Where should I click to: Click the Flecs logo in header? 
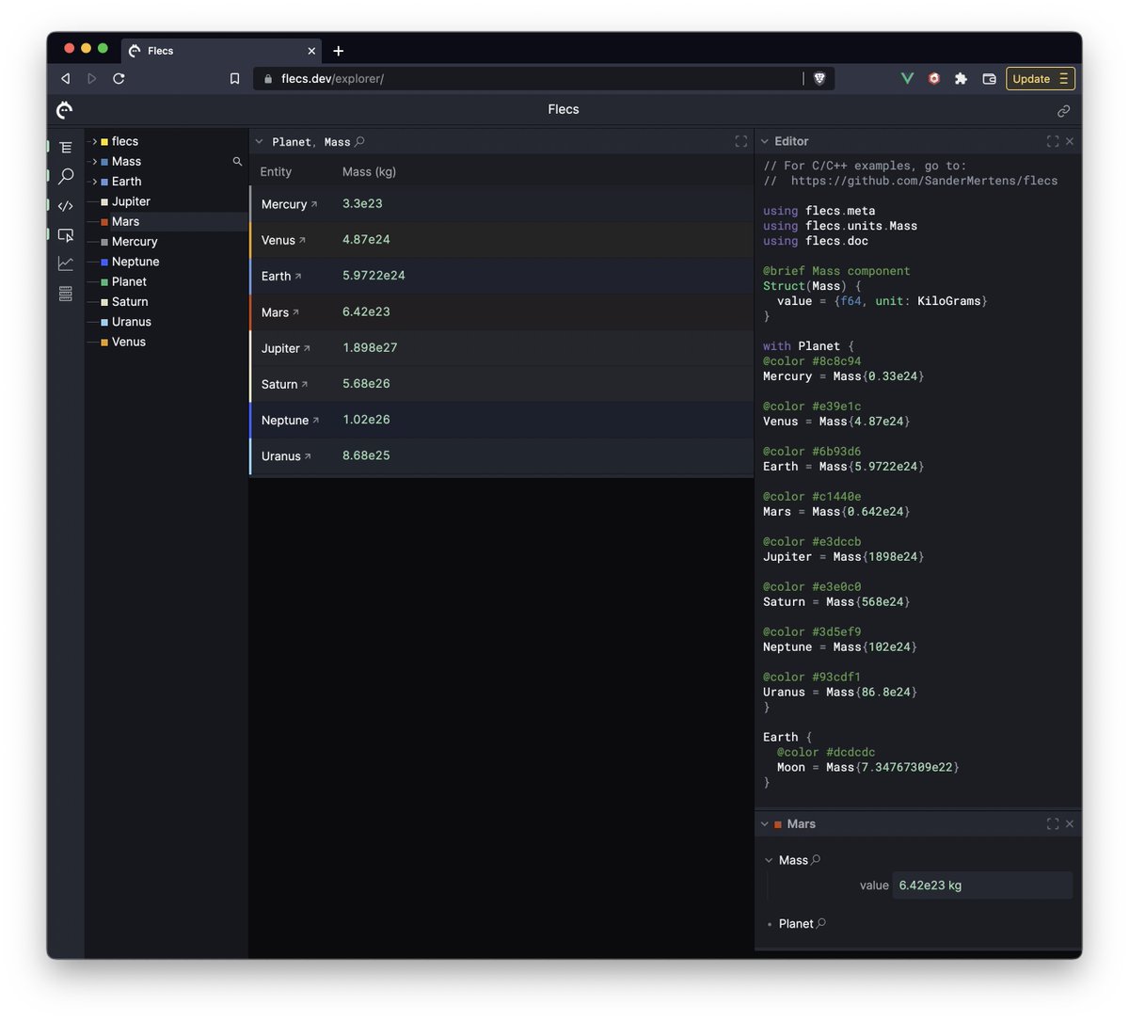point(64,110)
